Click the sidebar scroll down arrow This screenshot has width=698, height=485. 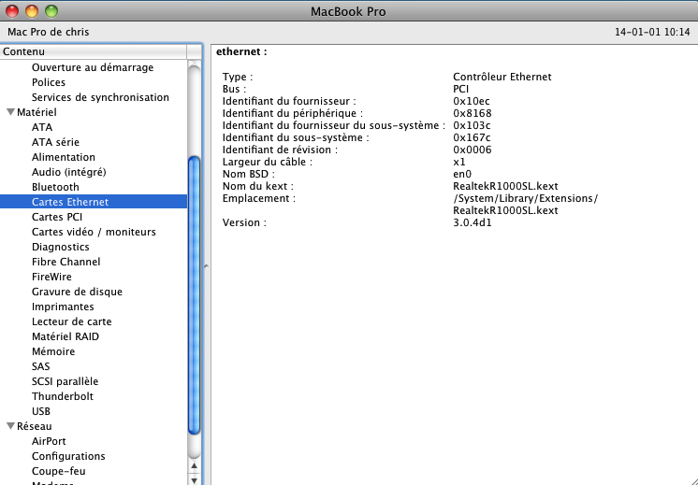point(194,480)
